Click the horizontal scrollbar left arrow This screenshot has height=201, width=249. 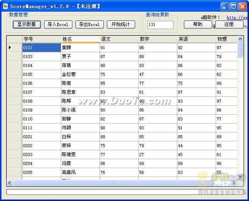point(10,183)
